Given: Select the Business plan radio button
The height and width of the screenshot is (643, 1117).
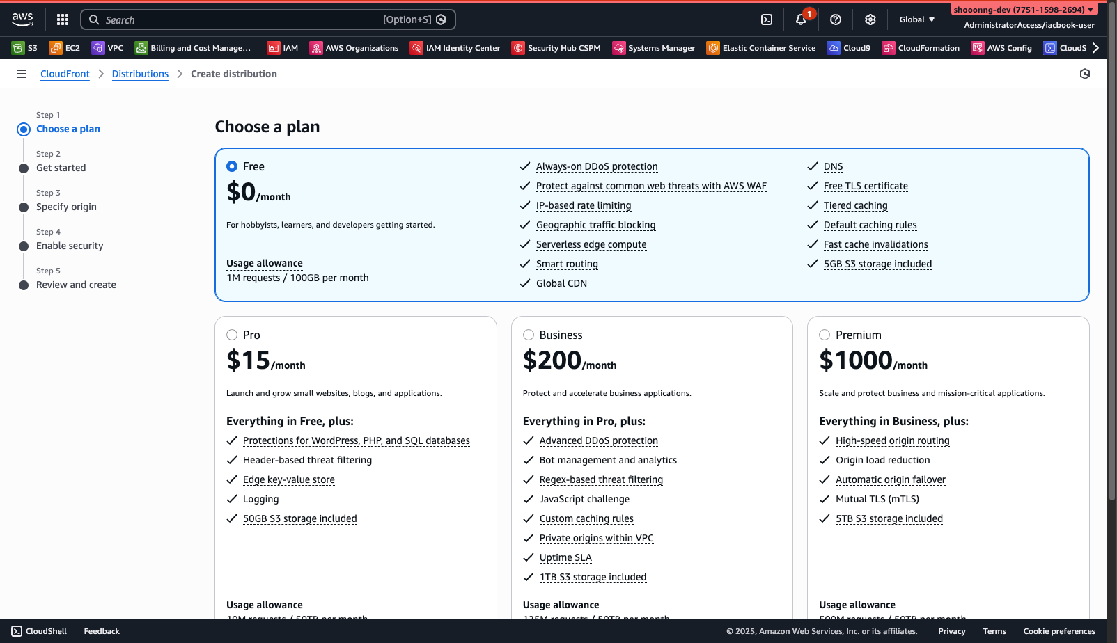Looking at the screenshot, I should 529,335.
